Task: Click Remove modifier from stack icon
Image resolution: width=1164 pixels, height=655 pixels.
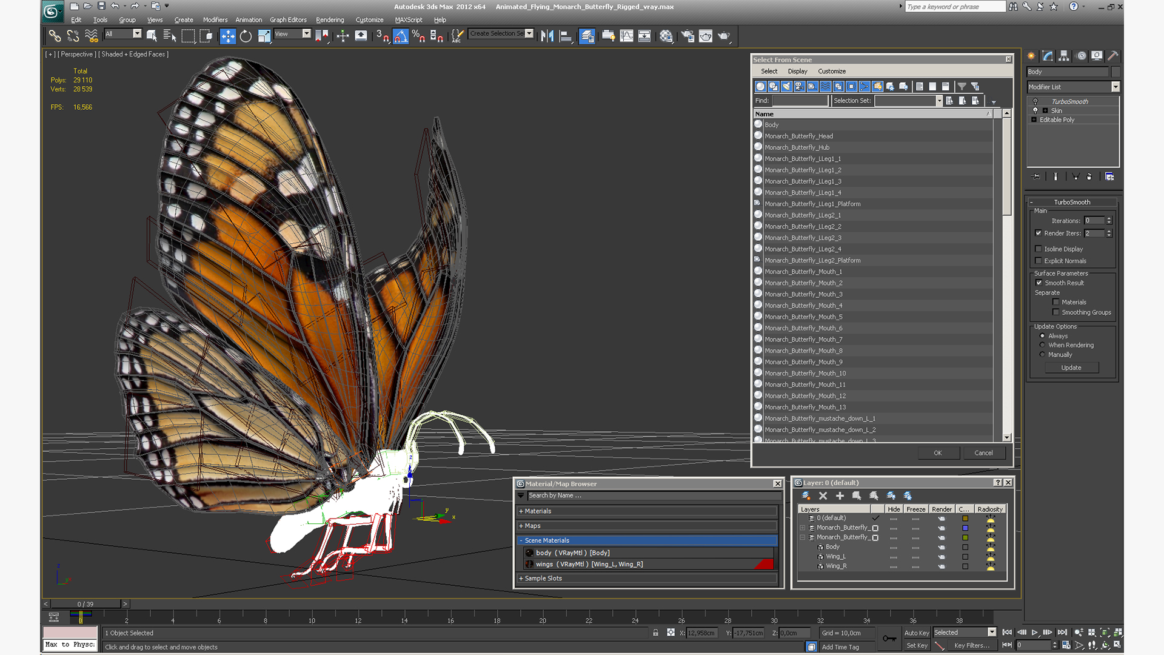Action: [1089, 176]
